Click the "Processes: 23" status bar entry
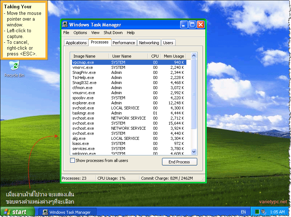The height and width of the screenshot is (217, 291). coord(74,178)
